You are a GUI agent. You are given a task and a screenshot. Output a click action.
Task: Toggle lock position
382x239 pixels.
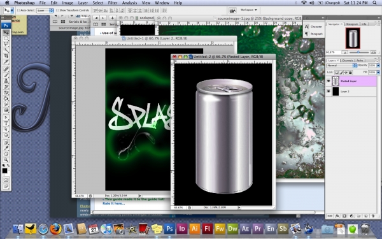[x=346, y=73]
